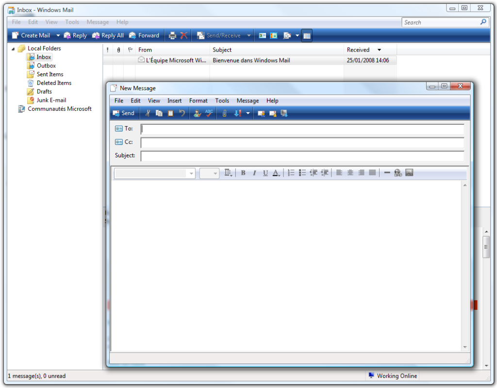Delete message with the red X icon
497x388 pixels.
tap(184, 35)
